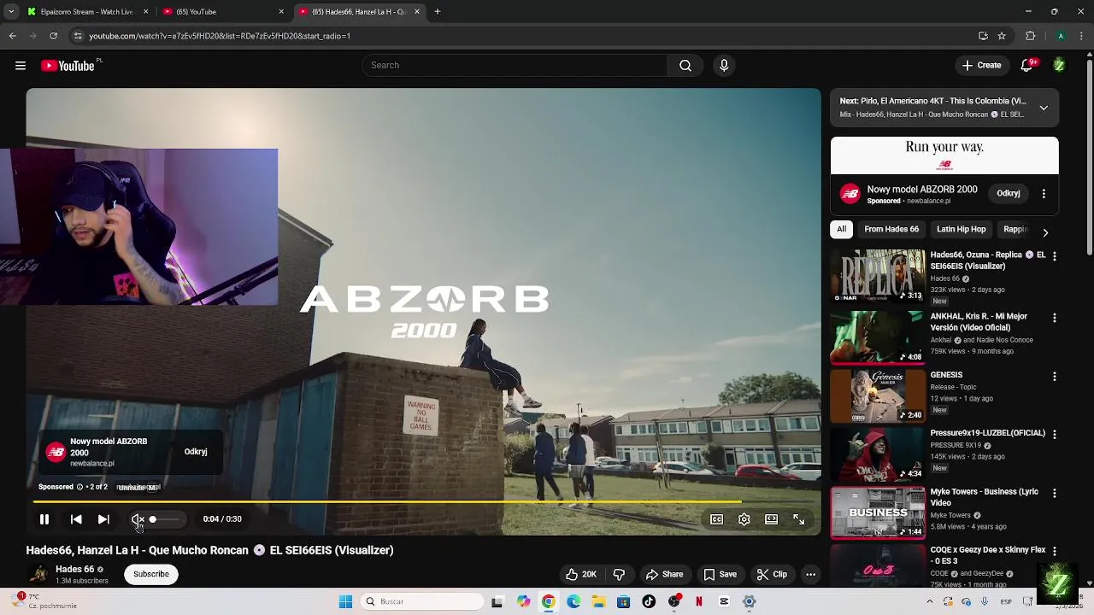Click Odkryj in the video ad overlay

tap(196, 452)
